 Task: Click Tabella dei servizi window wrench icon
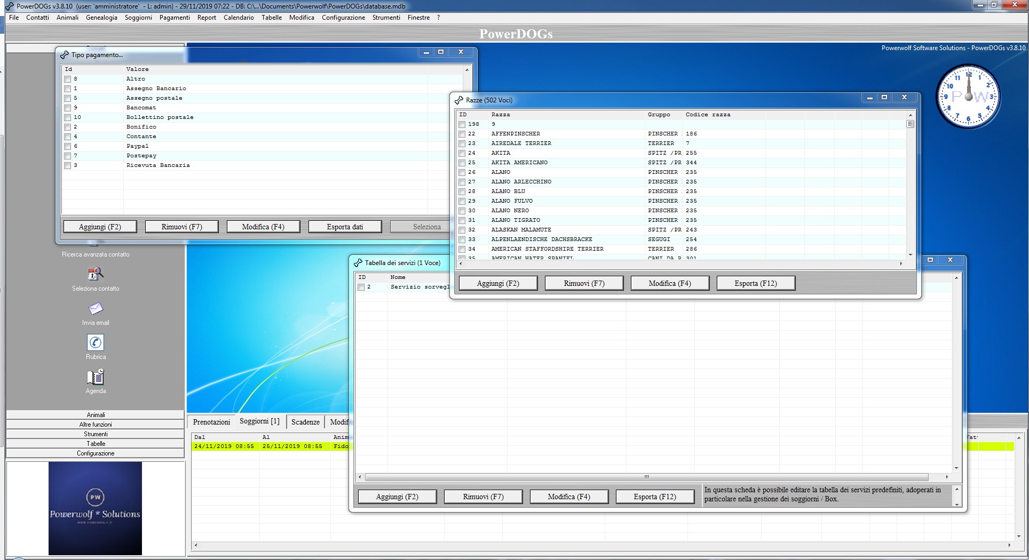point(358,263)
